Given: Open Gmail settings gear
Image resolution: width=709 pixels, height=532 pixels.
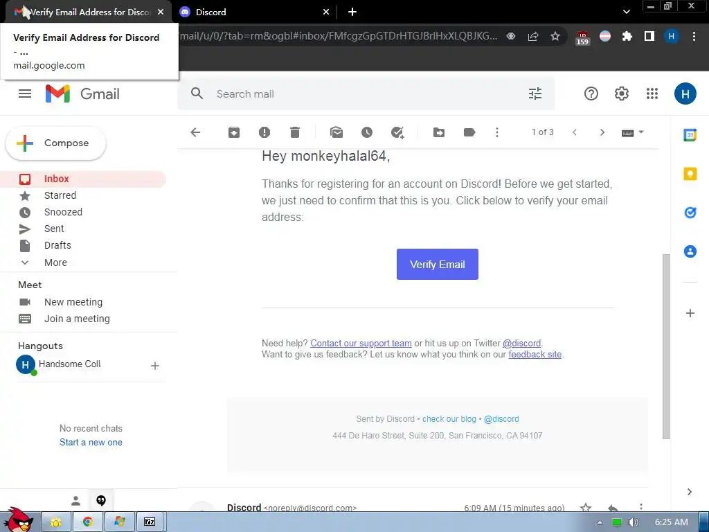Looking at the screenshot, I should tap(621, 94).
